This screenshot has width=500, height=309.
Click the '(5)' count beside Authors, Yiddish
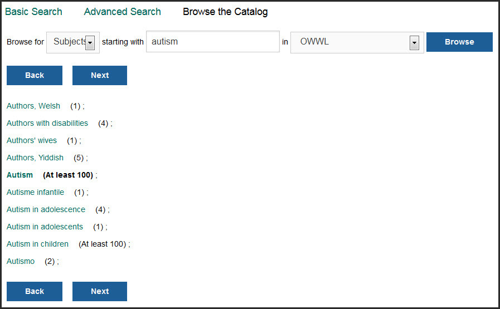[x=79, y=158]
